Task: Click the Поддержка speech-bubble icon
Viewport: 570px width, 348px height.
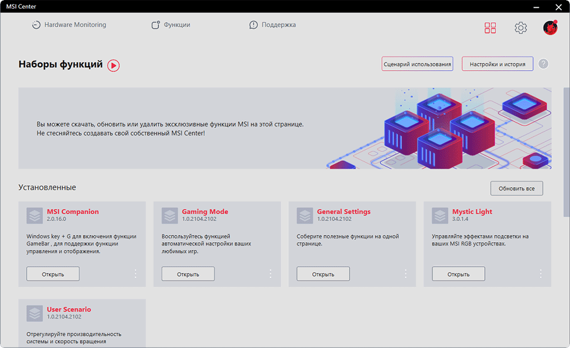Action: click(x=253, y=24)
